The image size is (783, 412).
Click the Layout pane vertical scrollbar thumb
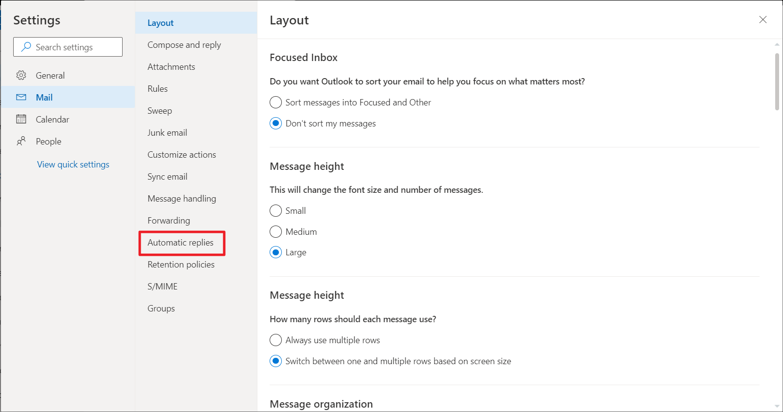pos(777,82)
